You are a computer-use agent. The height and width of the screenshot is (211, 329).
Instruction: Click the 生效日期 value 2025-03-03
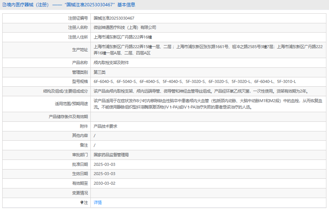[x=104, y=174]
